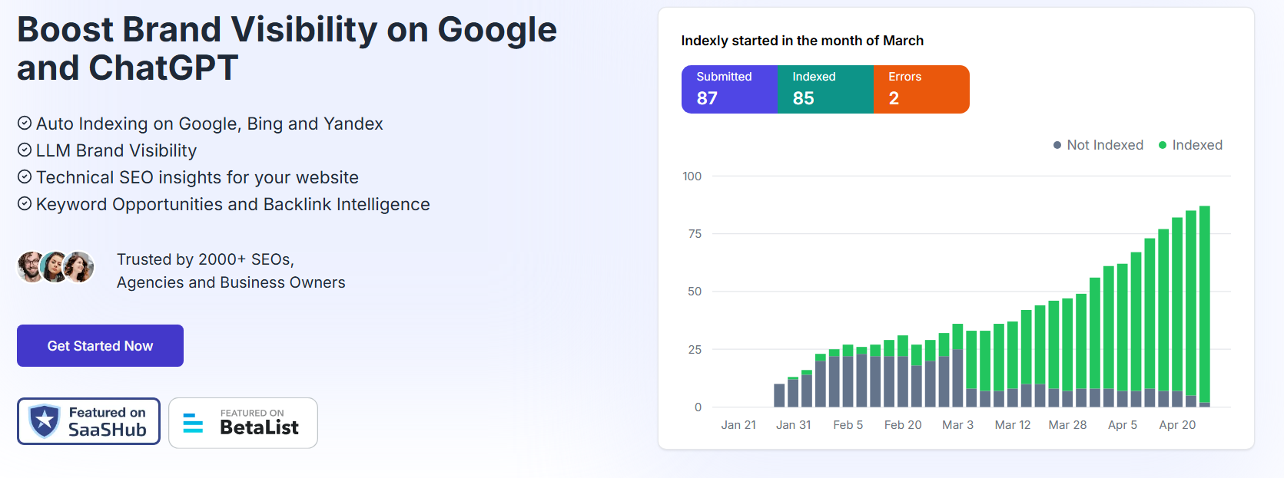Click the Mar 12 axis label

tap(1013, 424)
